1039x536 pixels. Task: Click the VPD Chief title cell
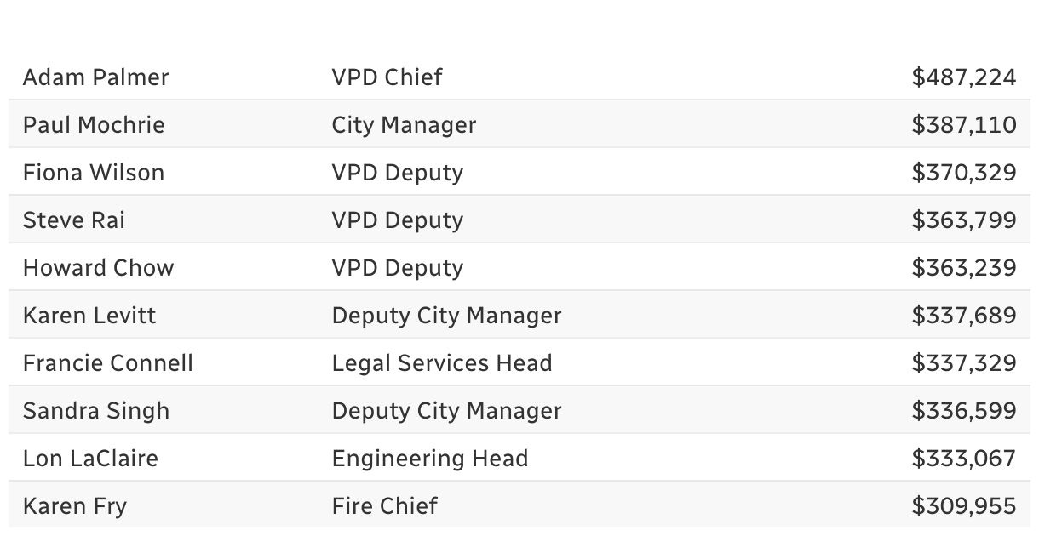[387, 77]
